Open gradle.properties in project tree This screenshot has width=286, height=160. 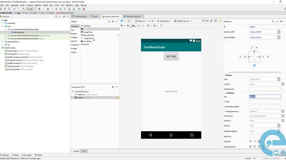(21, 63)
